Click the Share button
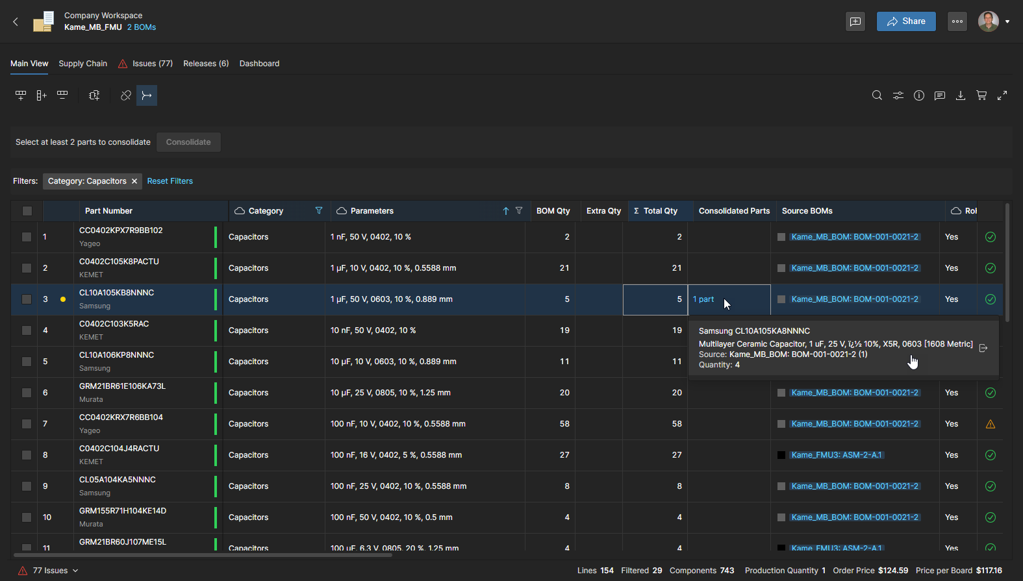 (x=906, y=21)
